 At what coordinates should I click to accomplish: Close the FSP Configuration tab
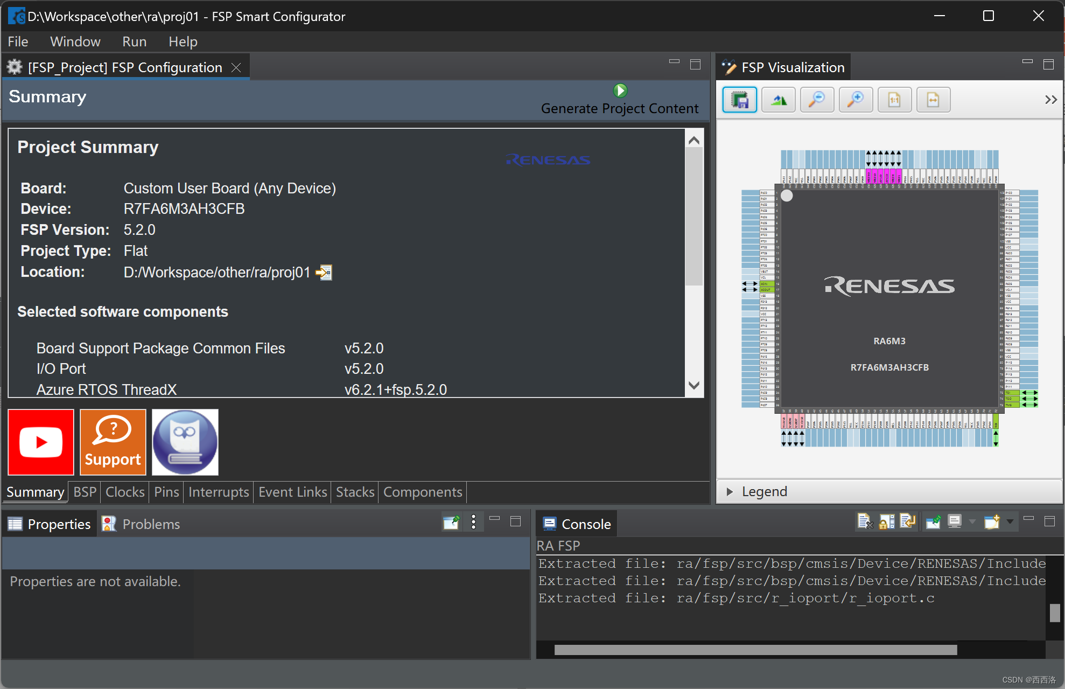pyautogui.click(x=236, y=67)
